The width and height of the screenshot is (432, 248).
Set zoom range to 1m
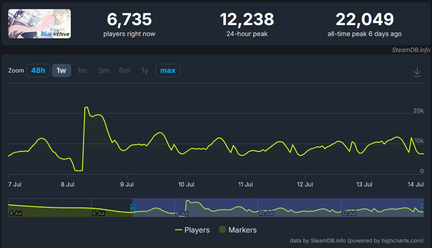tap(82, 70)
